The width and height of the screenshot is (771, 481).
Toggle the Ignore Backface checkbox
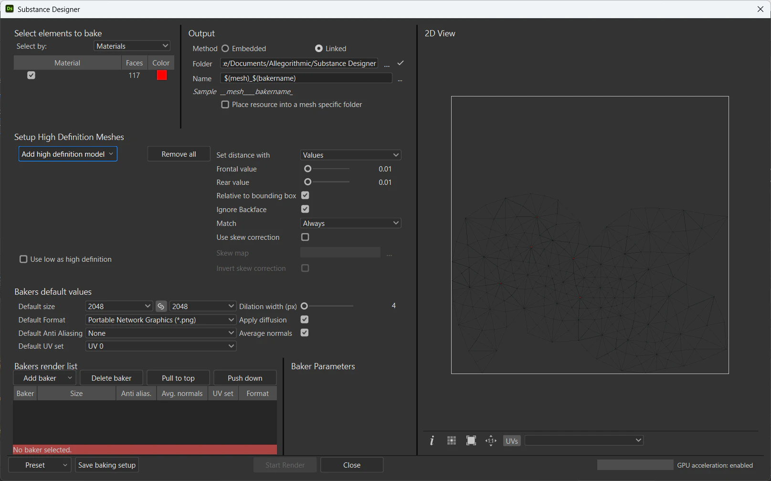click(x=305, y=209)
